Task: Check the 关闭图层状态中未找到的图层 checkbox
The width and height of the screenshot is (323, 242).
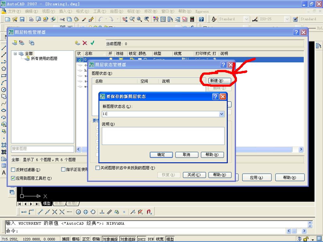Action: [x=98, y=168]
